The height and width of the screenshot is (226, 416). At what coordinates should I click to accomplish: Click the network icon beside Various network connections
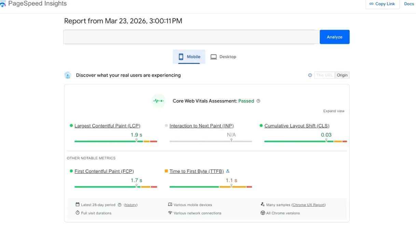pos(170,213)
